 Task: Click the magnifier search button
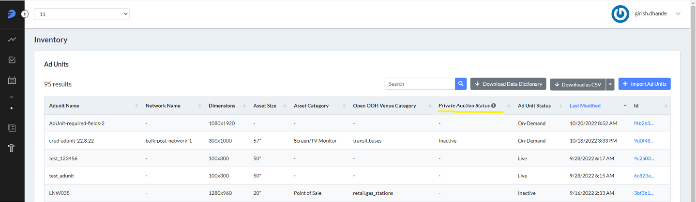pyautogui.click(x=461, y=84)
